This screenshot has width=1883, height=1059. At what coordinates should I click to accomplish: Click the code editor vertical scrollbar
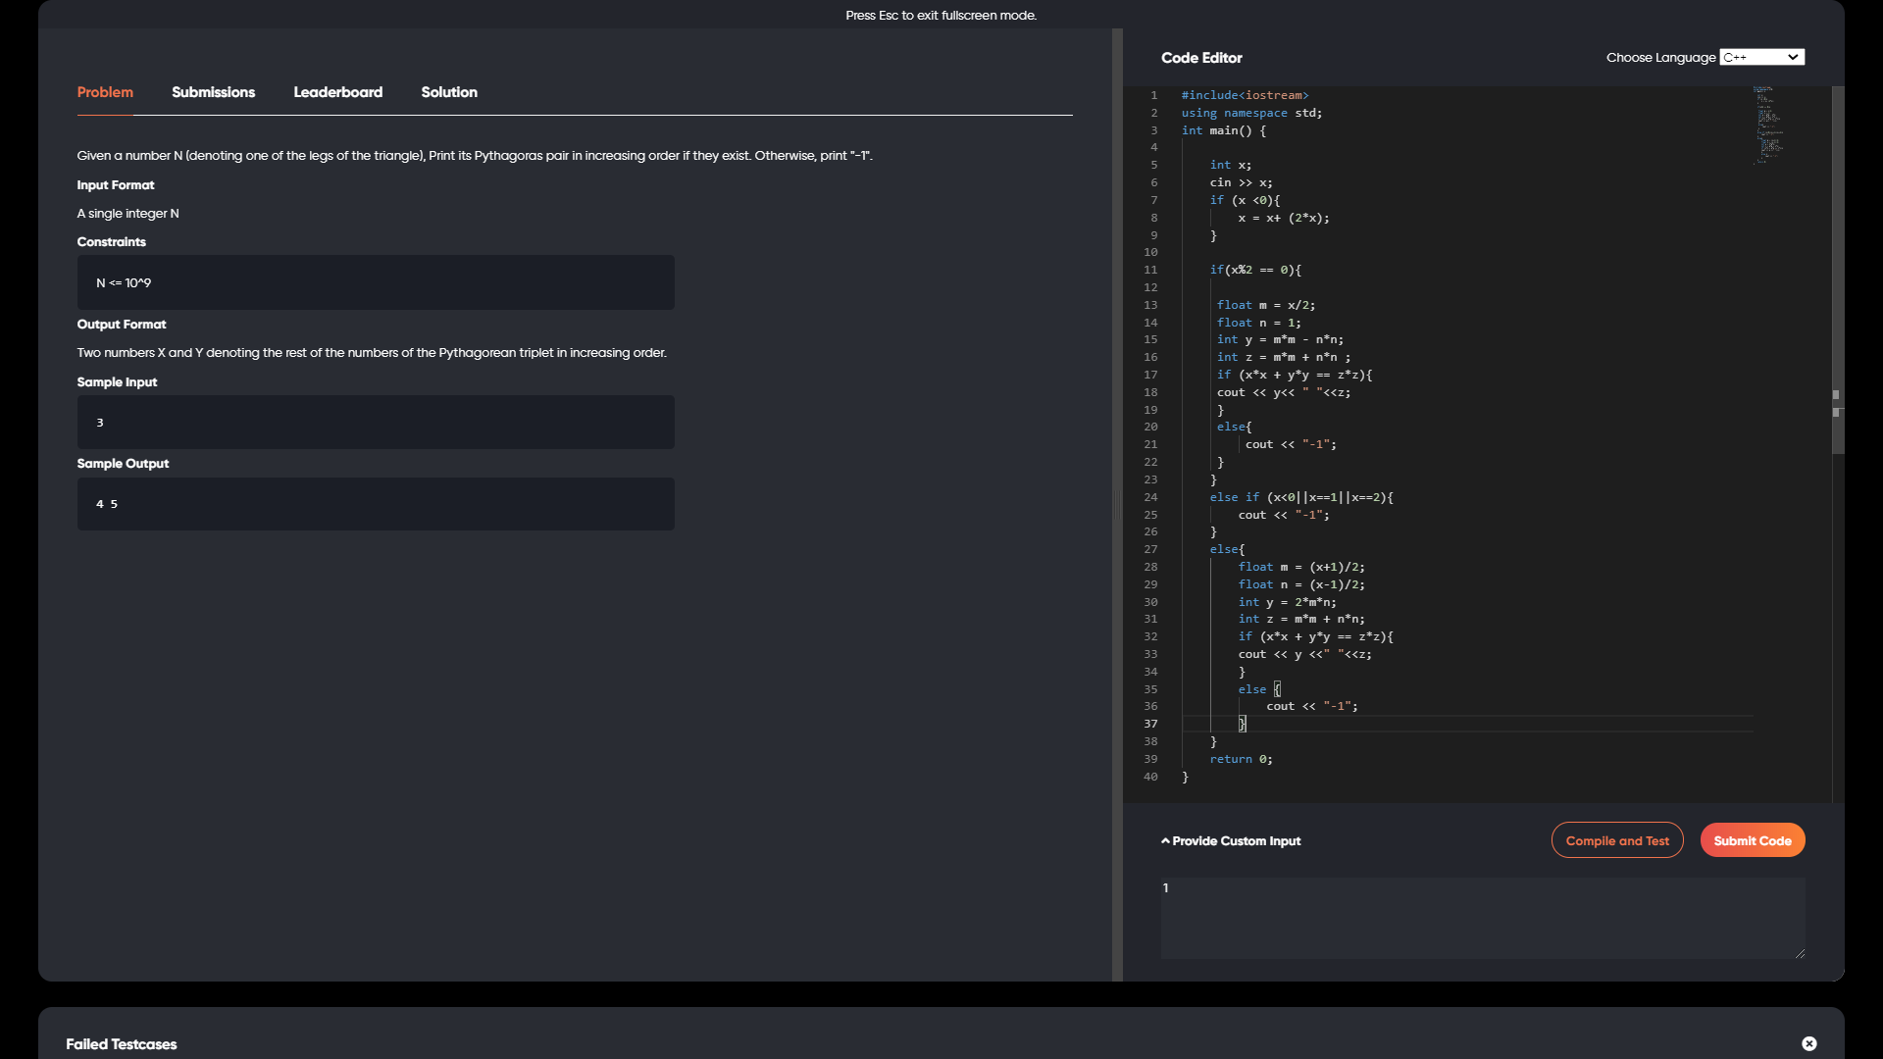click(x=1838, y=270)
